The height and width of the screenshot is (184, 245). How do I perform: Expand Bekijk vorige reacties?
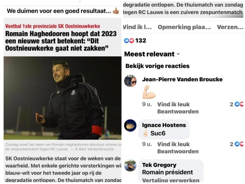(x=157, y=66)
